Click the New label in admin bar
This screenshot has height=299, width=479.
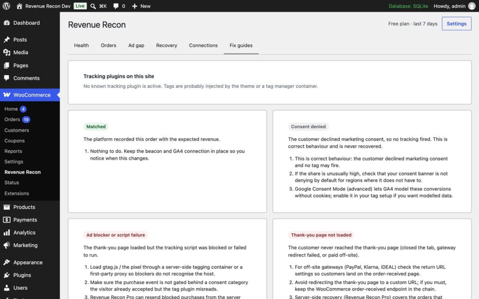tap(145, 6)
